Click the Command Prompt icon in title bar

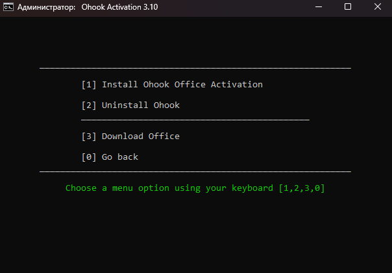tap(10, 7)
